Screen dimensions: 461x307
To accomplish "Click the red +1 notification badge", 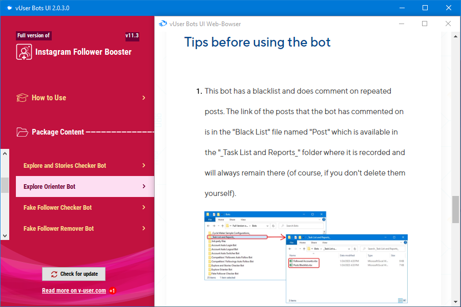I will (112, 291).
